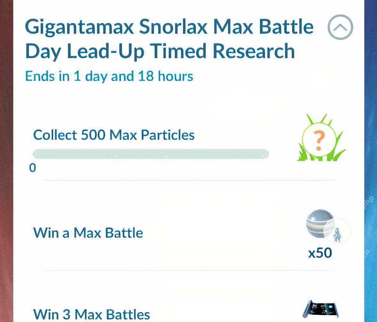Tap the Gigantamax Snorlax research title
The height and width of the screenshot is (322, 377).
[169, 27]
